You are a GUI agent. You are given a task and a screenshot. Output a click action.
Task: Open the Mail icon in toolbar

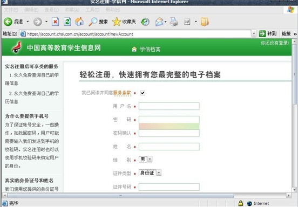tap(159, 22)
